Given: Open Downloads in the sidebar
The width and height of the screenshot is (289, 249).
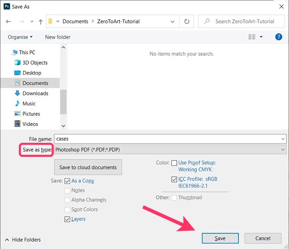Looking at the screenshot, I should [31, 93].
